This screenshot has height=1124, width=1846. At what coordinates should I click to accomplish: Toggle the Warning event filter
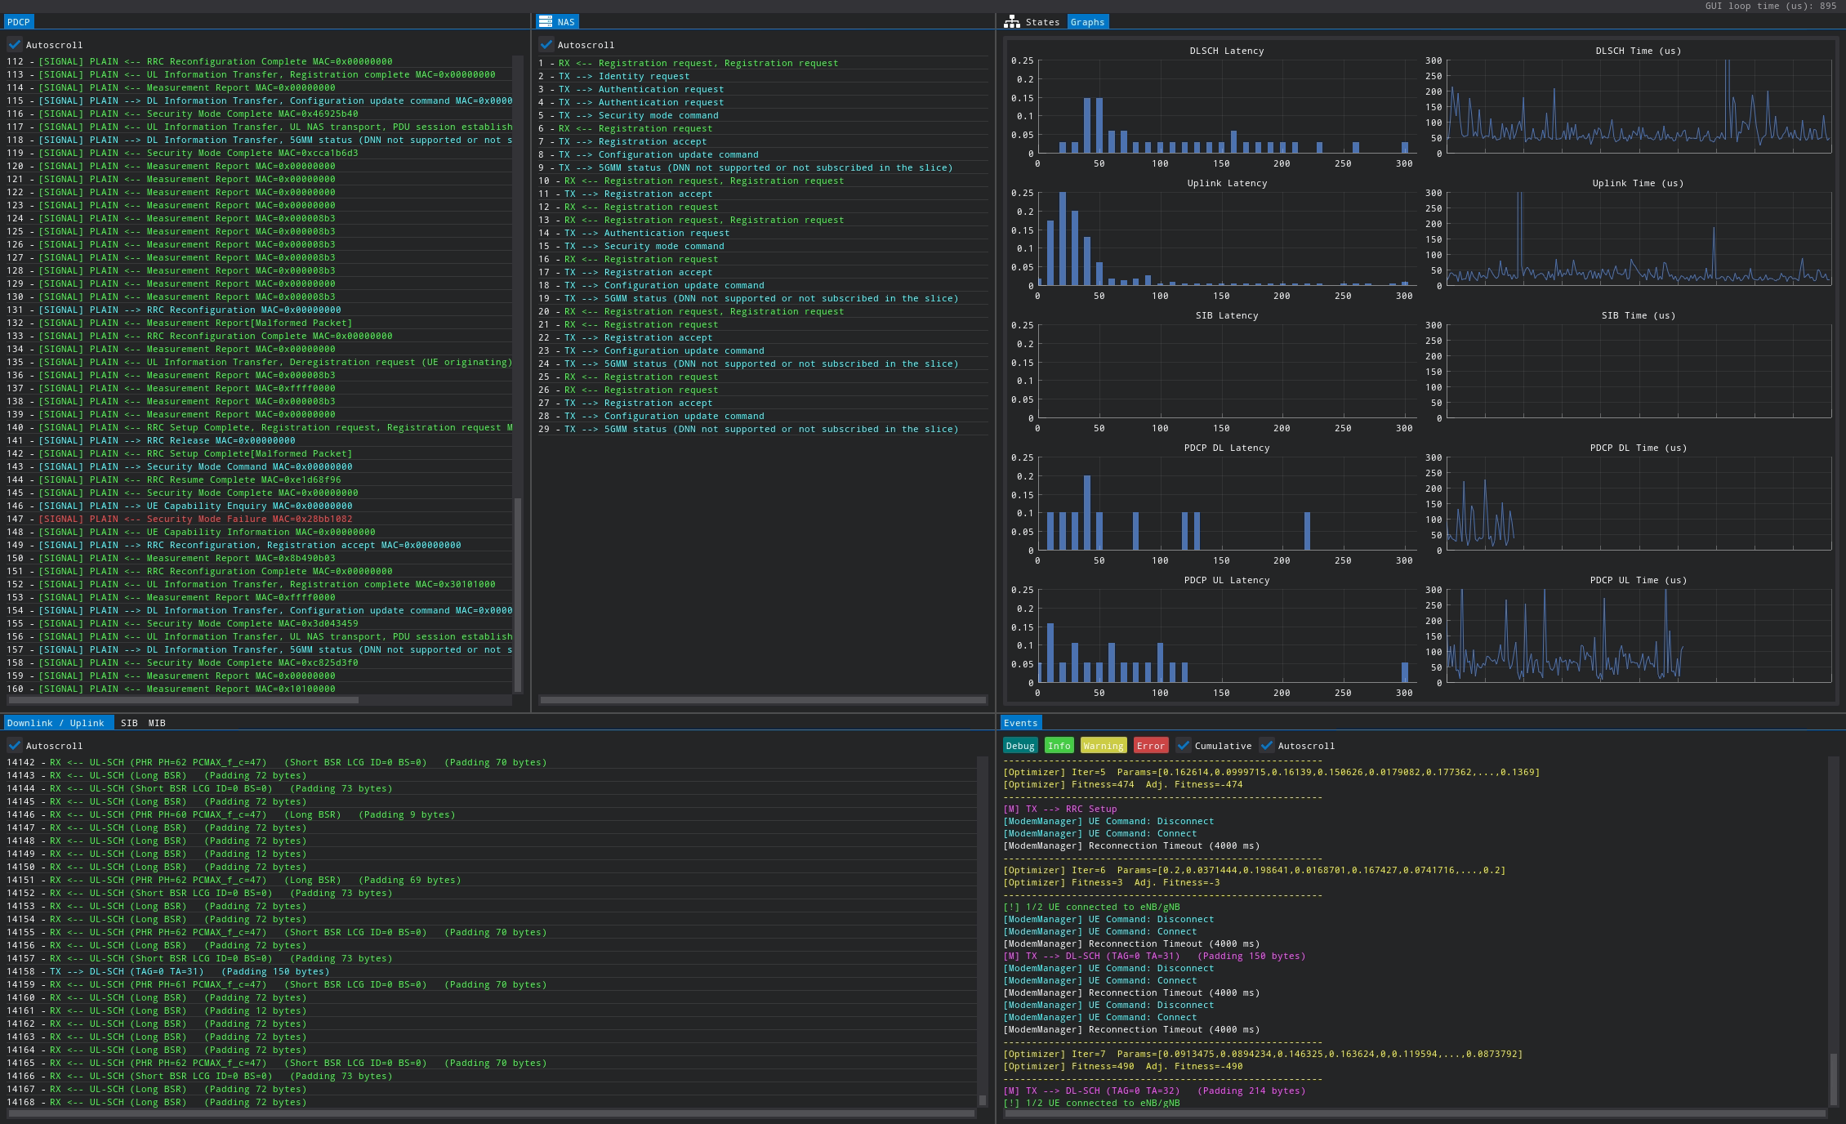tap(1103, 746)
